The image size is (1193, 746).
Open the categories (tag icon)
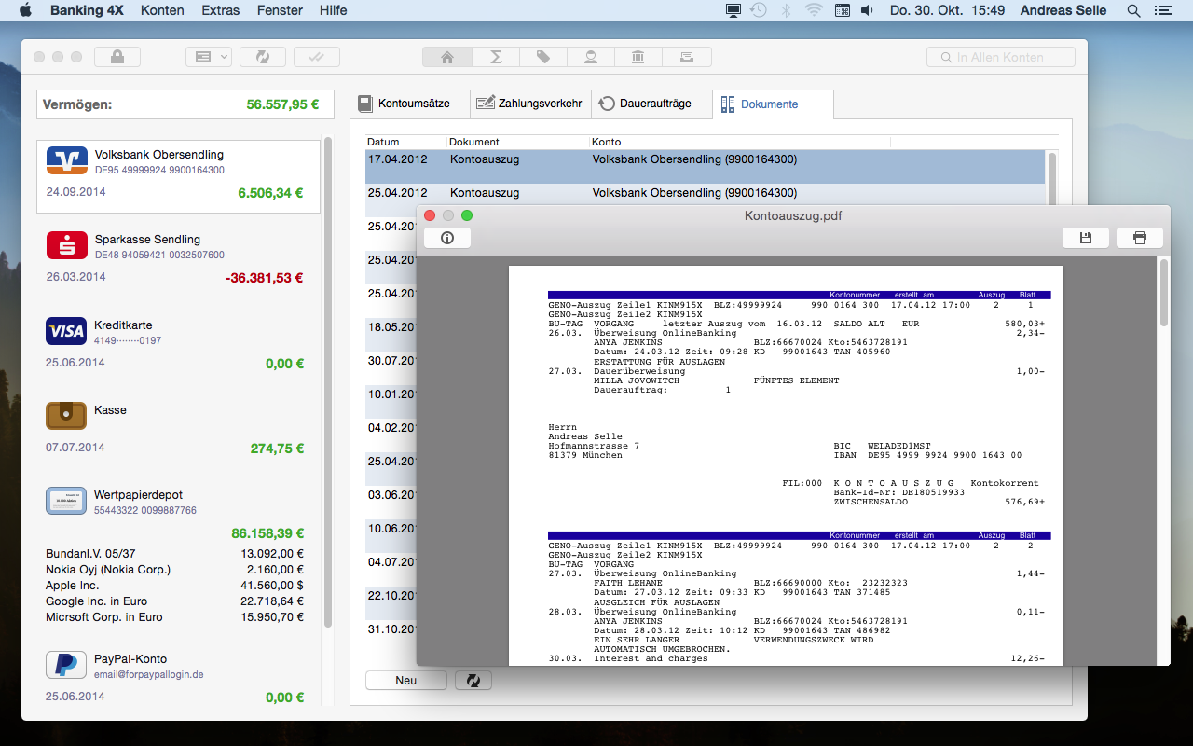[x=543, y=56]
